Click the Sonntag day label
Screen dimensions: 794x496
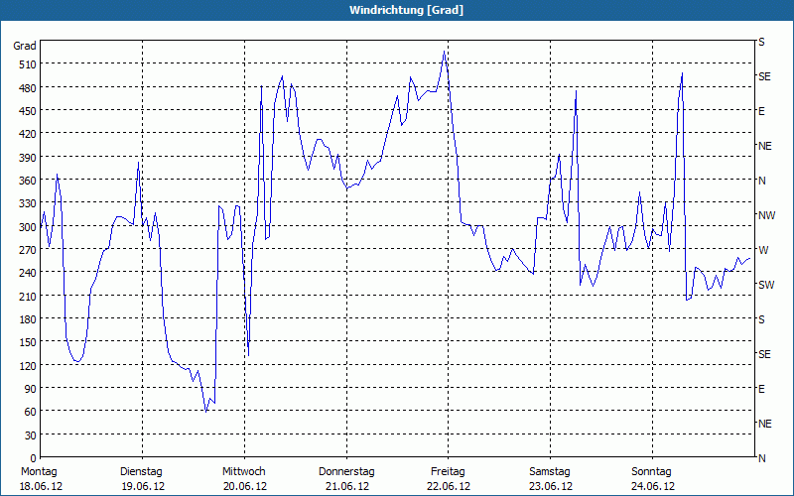coord(652,472)
